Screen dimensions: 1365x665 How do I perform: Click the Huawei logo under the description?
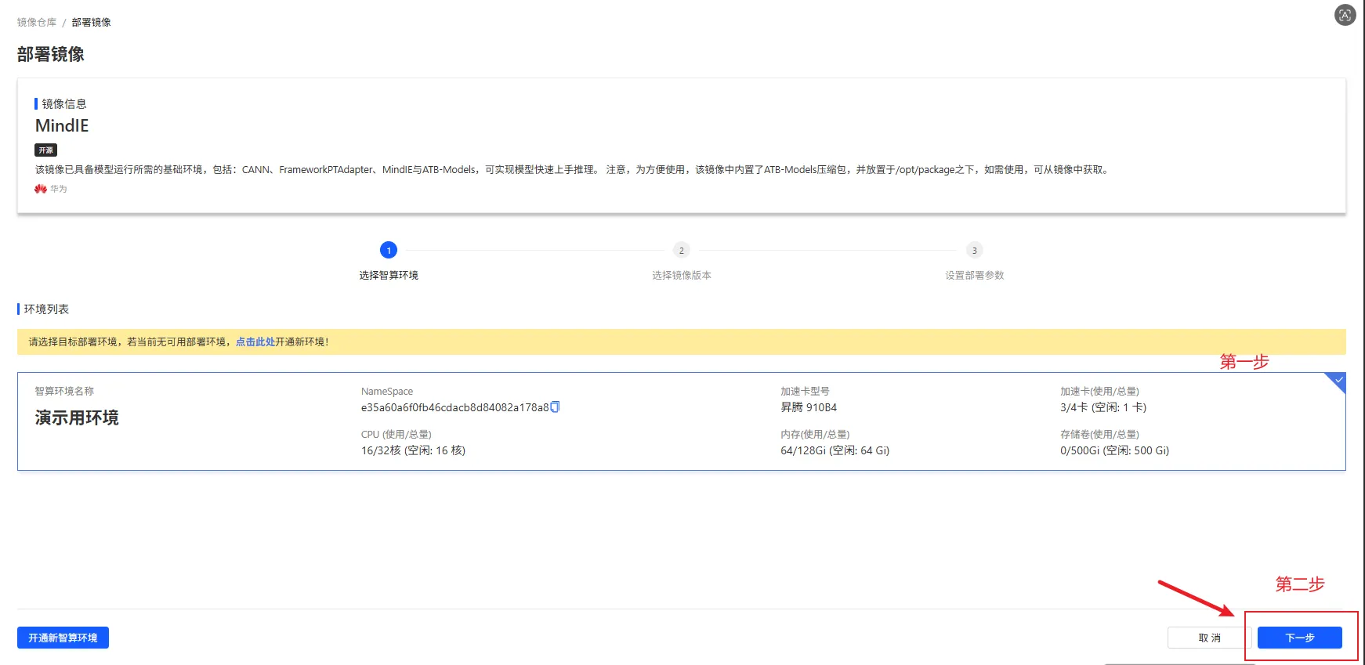[x=41, y=189]
